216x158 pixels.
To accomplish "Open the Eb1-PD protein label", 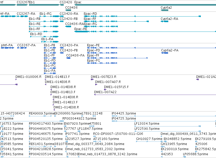I will click(x=50, y=61).
